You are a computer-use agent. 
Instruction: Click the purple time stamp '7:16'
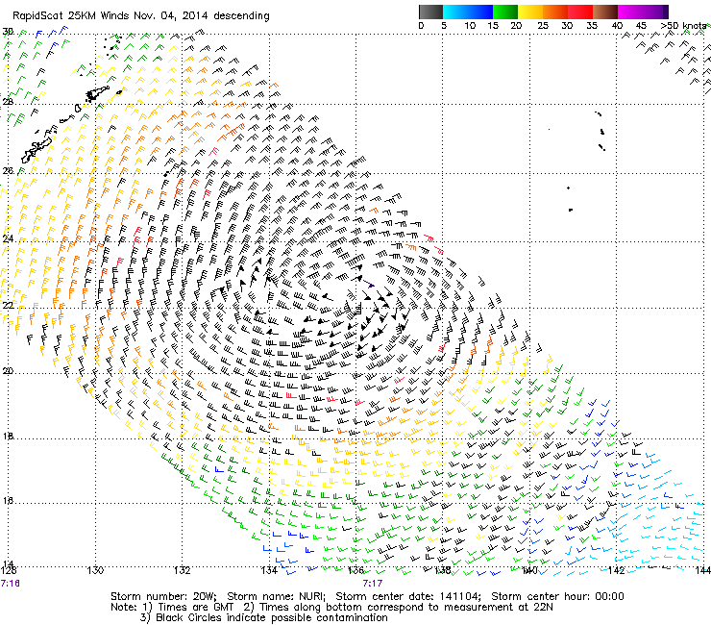[10, 584]
